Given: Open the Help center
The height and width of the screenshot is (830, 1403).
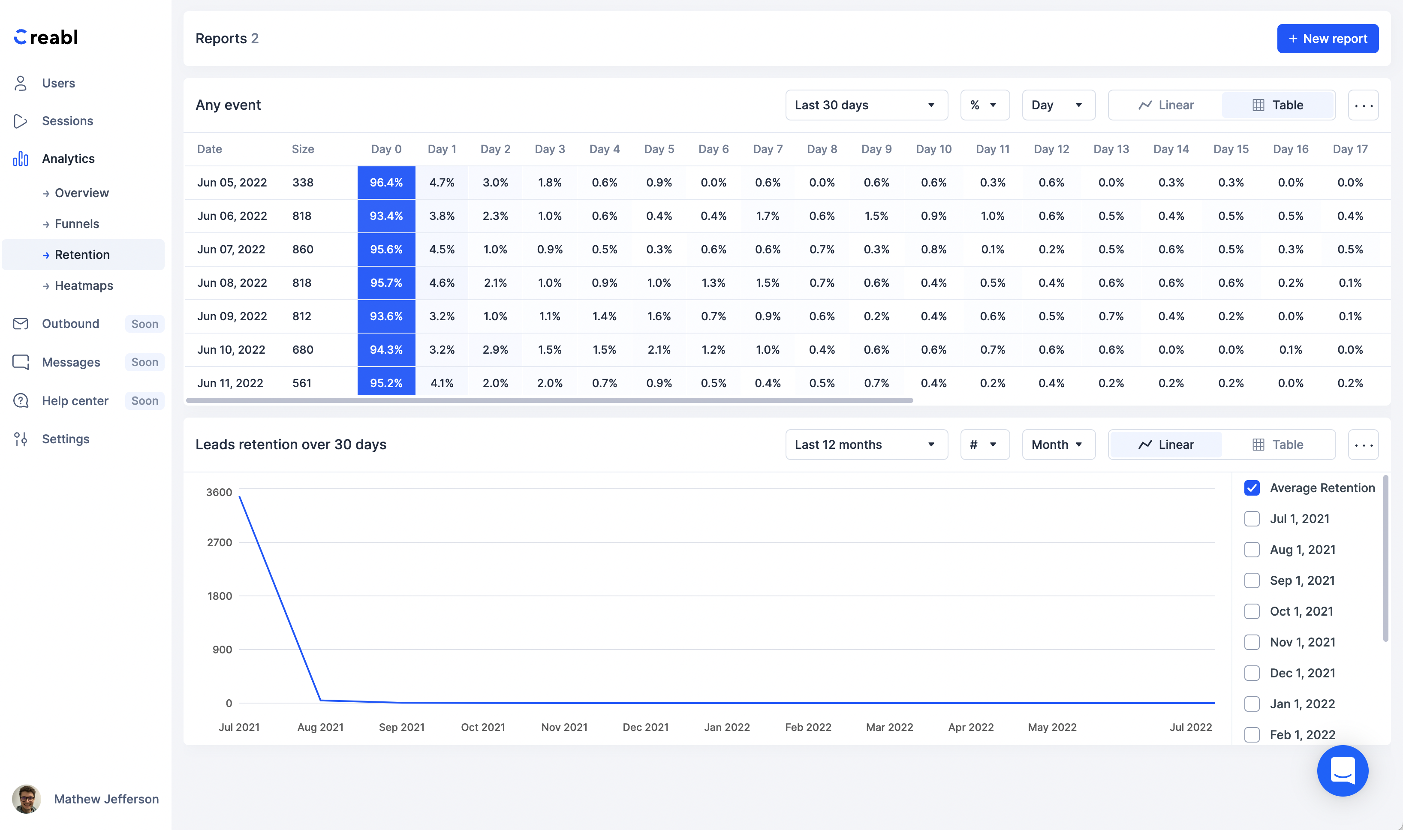Looking at the screenshot, I should coord(75,400).
